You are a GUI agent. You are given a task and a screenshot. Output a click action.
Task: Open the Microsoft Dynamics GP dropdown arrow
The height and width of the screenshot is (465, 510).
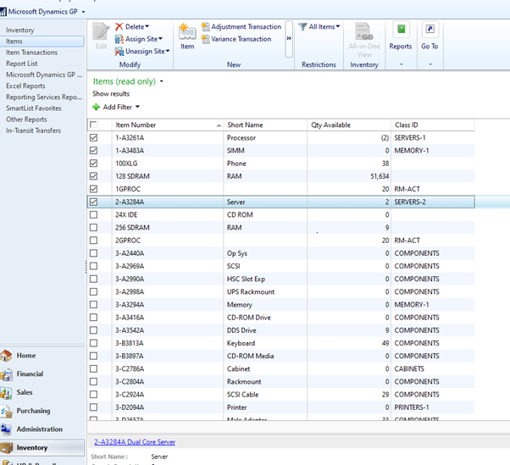[x=83, y=12]
